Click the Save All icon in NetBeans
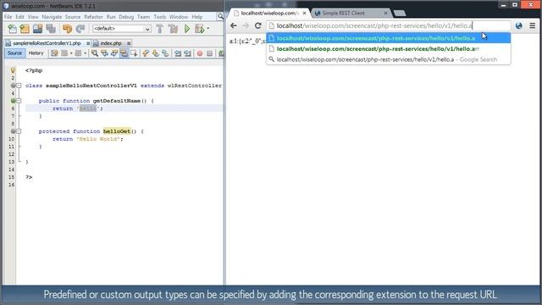The width and height of the screenshot is (542, 305). [51, 29]
